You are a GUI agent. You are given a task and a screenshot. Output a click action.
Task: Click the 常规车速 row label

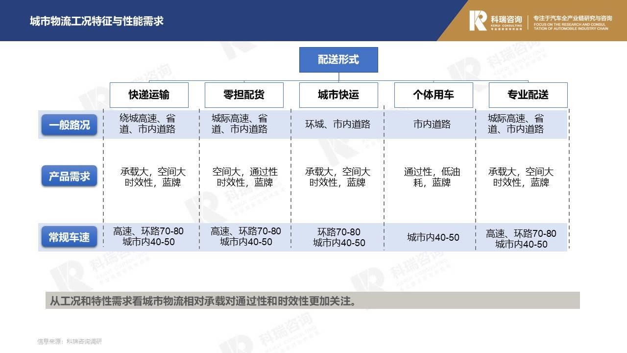[69, 237]
